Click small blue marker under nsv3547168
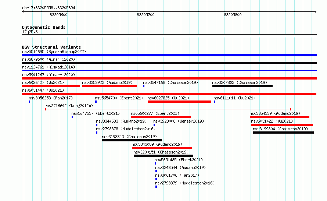 point(144,86)
